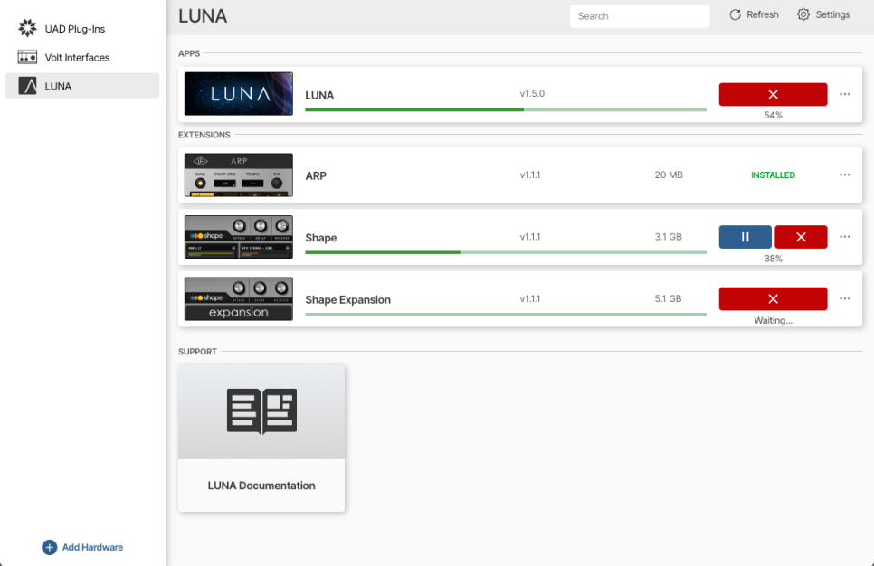Click the 20 MB size value
This screenshot has width=874, height=566.
click(x=669, y=175)
